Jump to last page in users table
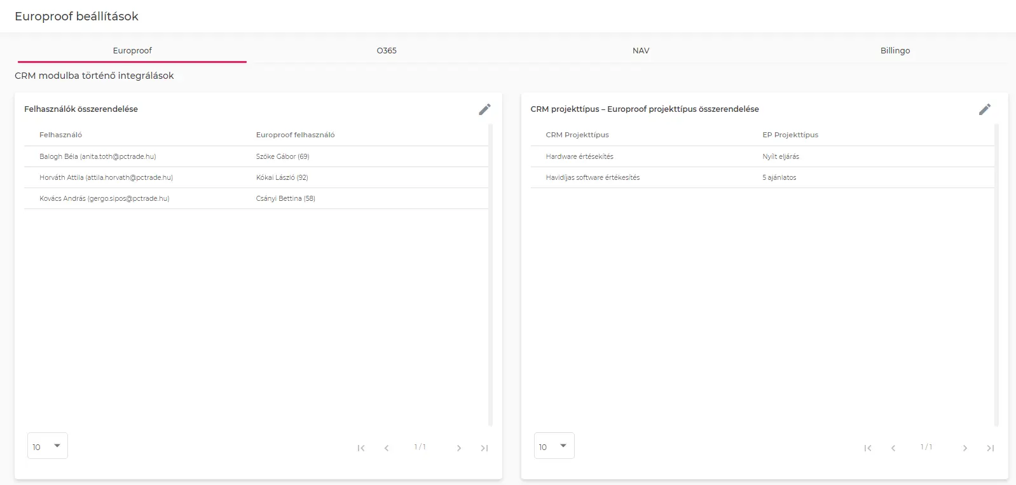Image resolution: width=1016 pixels, height=485 pixels. tap(484, 448)
